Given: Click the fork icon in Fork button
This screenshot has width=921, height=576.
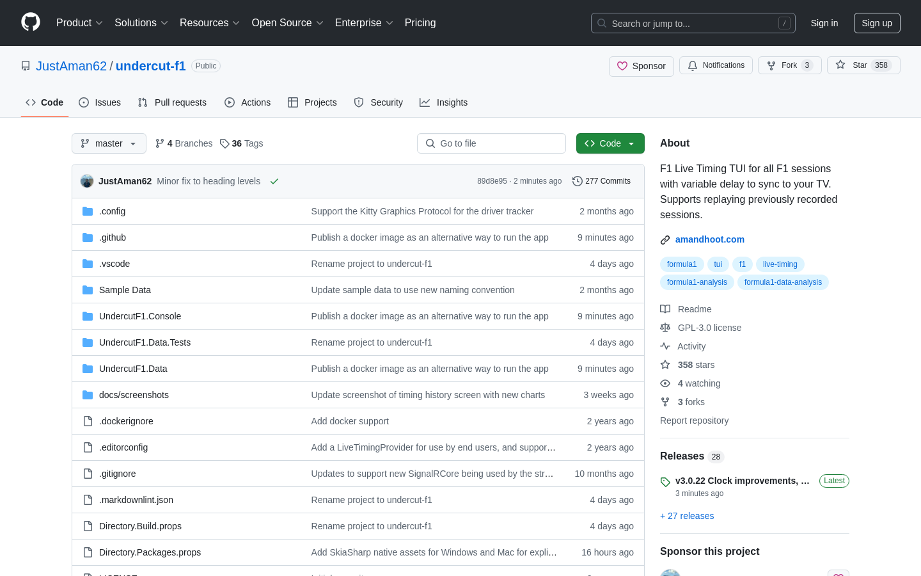Looking at the screenshot, I should click(771, 65).
